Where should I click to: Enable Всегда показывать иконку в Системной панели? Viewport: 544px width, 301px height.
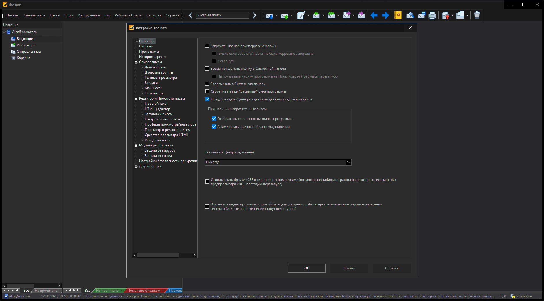[207, 69]
